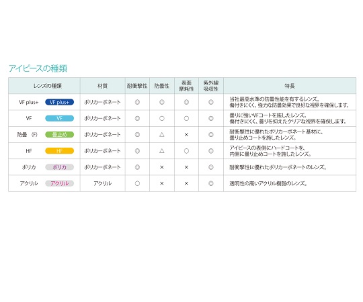
Task: Click the アイピースの種類 heading
Action: coord(38,68)
